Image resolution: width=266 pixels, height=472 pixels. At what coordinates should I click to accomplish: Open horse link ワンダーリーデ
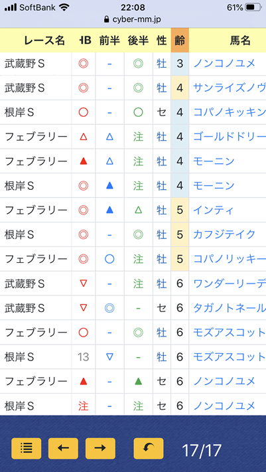[230, 283]
